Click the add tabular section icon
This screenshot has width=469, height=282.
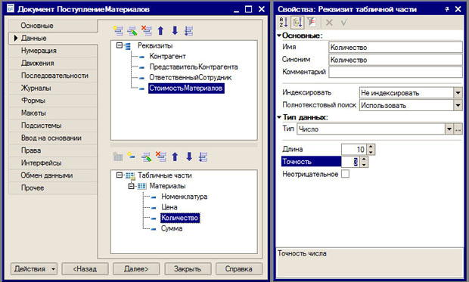tap(118, 156)
